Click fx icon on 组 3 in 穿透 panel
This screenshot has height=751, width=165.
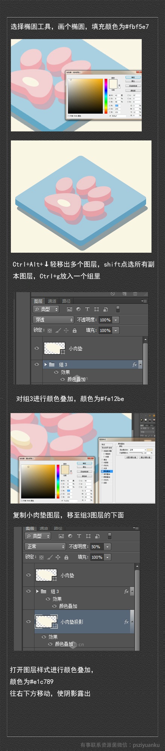[x=135, y=365]
